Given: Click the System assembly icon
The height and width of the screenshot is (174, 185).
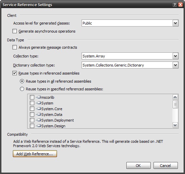Looking at the screenshot, I should 39,103.
